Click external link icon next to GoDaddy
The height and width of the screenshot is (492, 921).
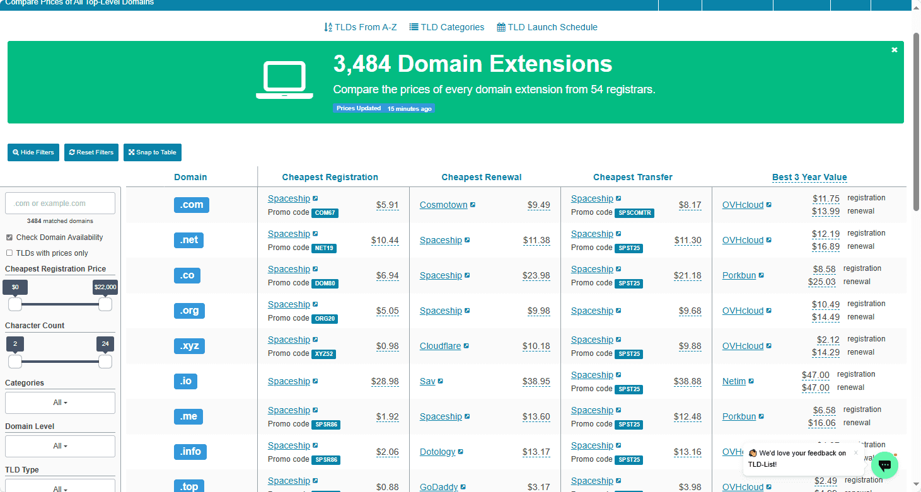464,487
